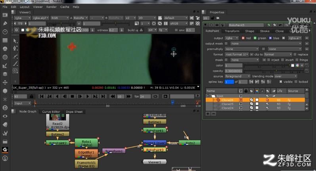
Task: Switch to the Stroke tab
Action: tap(264, 31)
